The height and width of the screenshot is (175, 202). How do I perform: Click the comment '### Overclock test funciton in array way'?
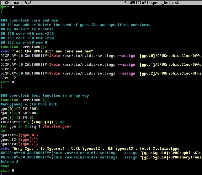(x=45, y=96)
